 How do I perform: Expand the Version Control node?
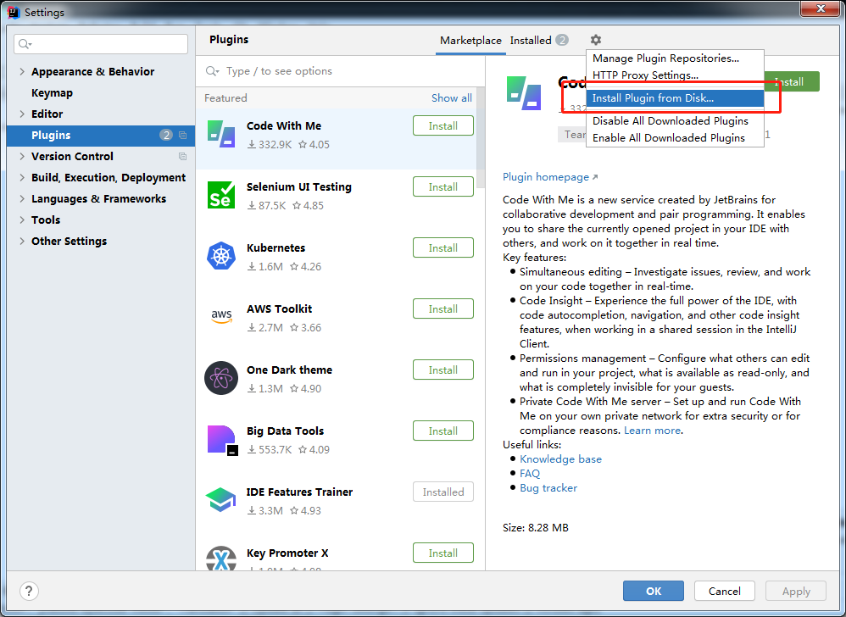point(22,157)
